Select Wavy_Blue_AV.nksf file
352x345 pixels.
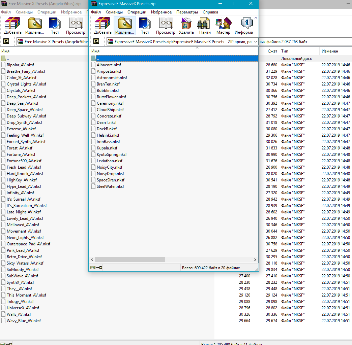pyautogui.click(x=24, y=320)
